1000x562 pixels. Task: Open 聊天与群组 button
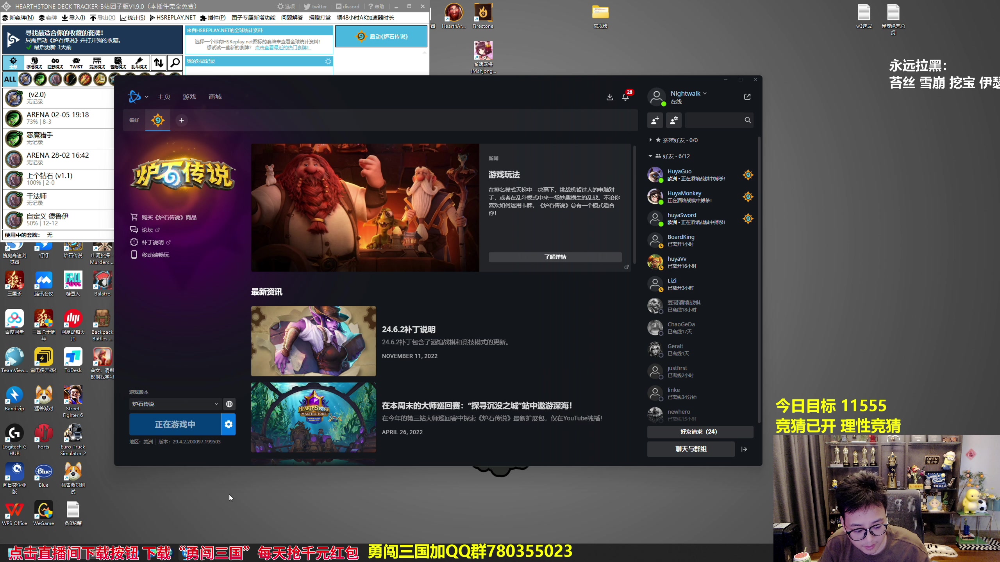tap(691, 449)
